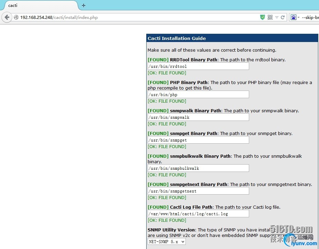This screenshot has width=319, height=249.
Task: Click the paw search engine icon
Action: point(294,17)
